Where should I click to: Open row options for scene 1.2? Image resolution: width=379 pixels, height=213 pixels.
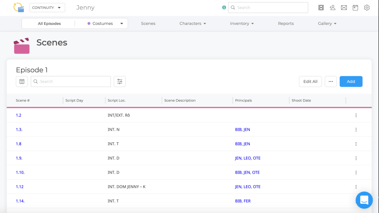coord(356,115)
